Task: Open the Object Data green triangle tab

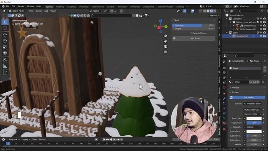Action: coord(224,118)
